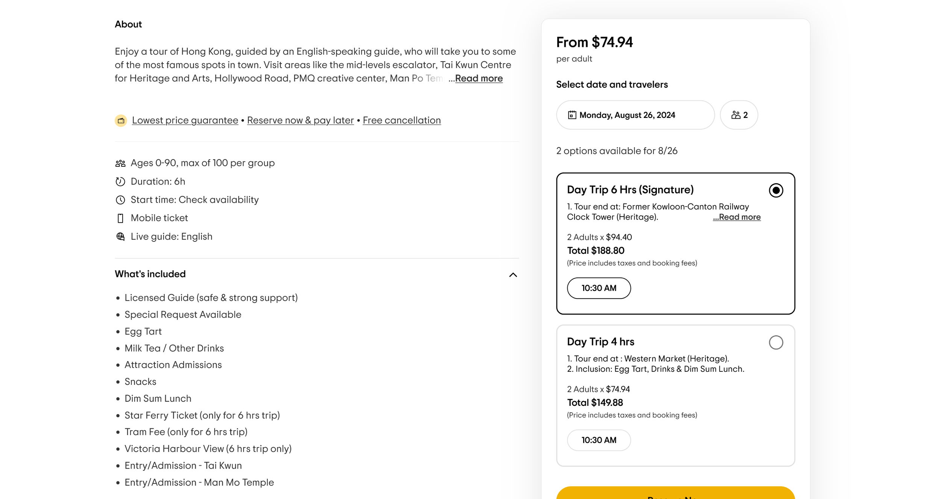Click the calendar icon in date picker
The image size is (940, 499).
(x=572, y=115)
